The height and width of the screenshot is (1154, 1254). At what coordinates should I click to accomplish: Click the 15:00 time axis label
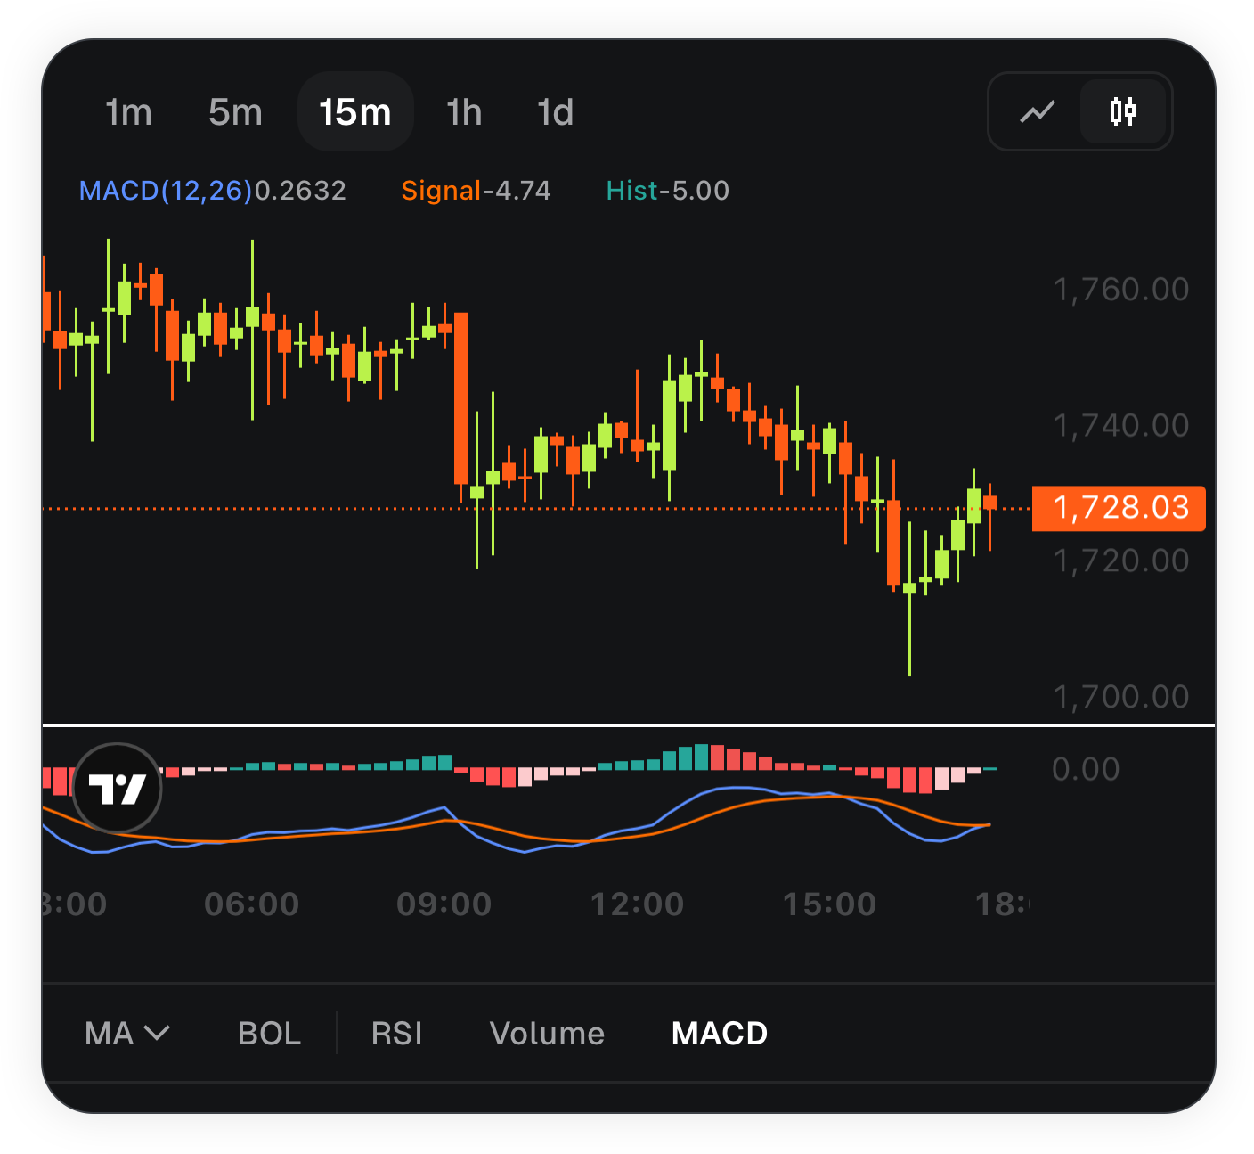tap(829, 904)
